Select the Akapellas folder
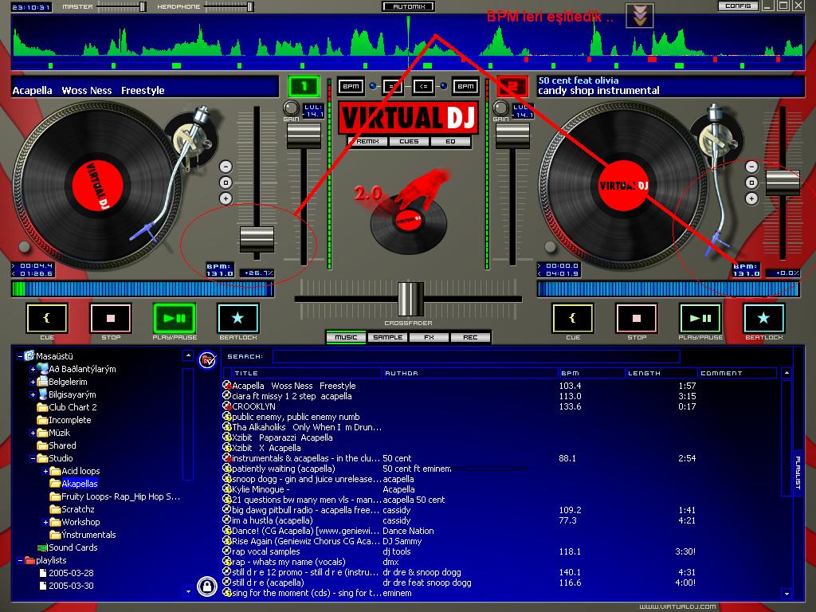 (79, 484)
